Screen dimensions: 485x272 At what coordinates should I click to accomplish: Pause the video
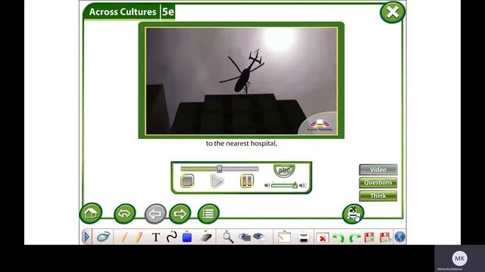tap(247, 181)
